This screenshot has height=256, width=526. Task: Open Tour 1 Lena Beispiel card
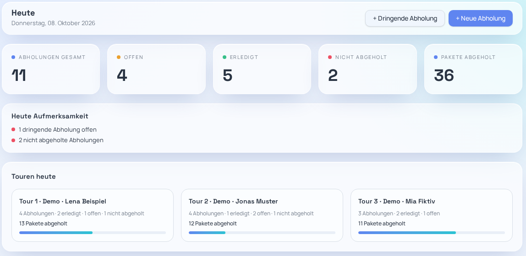pos(93,215)
